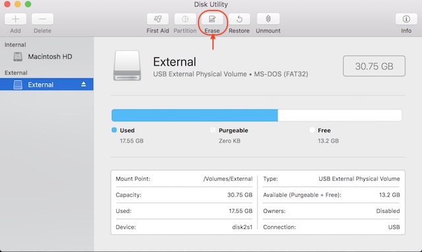Click the Macintosh HD disk icon
The image size is (422, 252).
coord(18,57)
